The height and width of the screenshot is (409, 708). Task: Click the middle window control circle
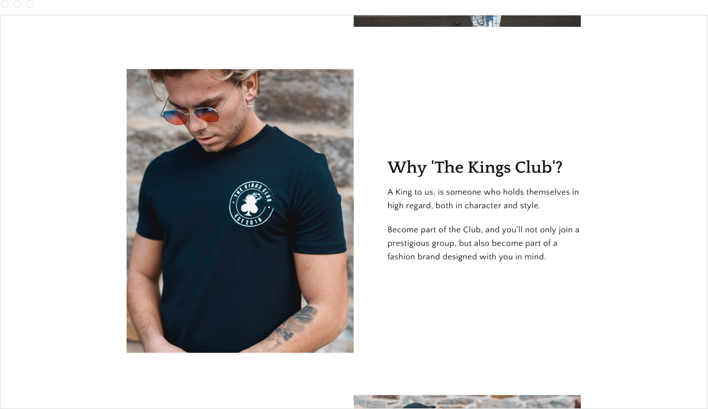tap(17, 4)
